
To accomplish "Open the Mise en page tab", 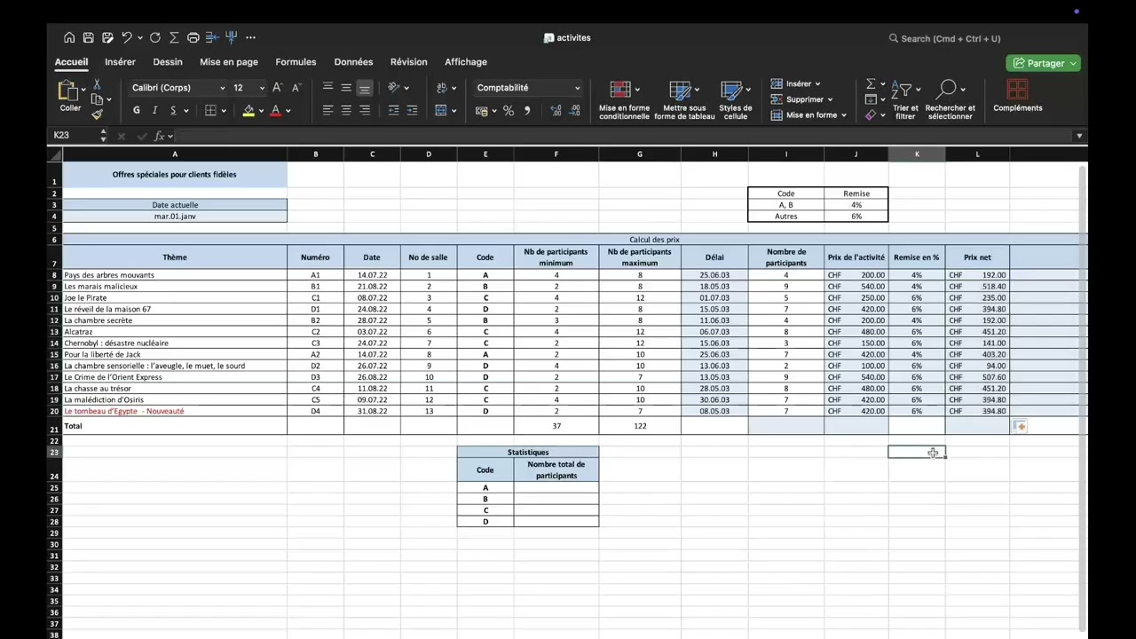I will pos(229,62).
